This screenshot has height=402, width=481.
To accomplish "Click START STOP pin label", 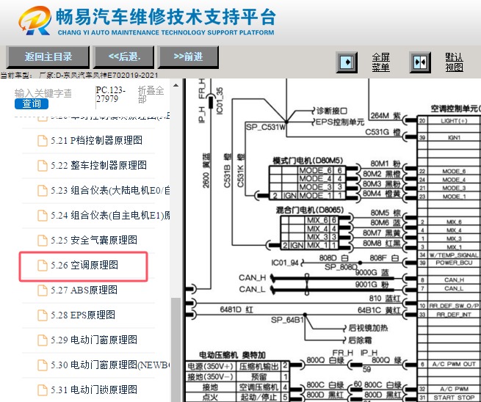I will click(454, 398).
